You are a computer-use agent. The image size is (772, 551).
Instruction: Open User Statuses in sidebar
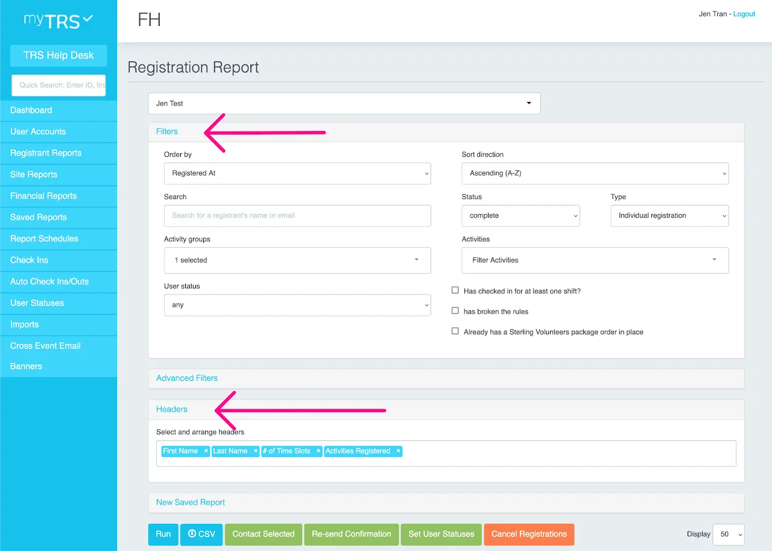[x=59, y=303]
